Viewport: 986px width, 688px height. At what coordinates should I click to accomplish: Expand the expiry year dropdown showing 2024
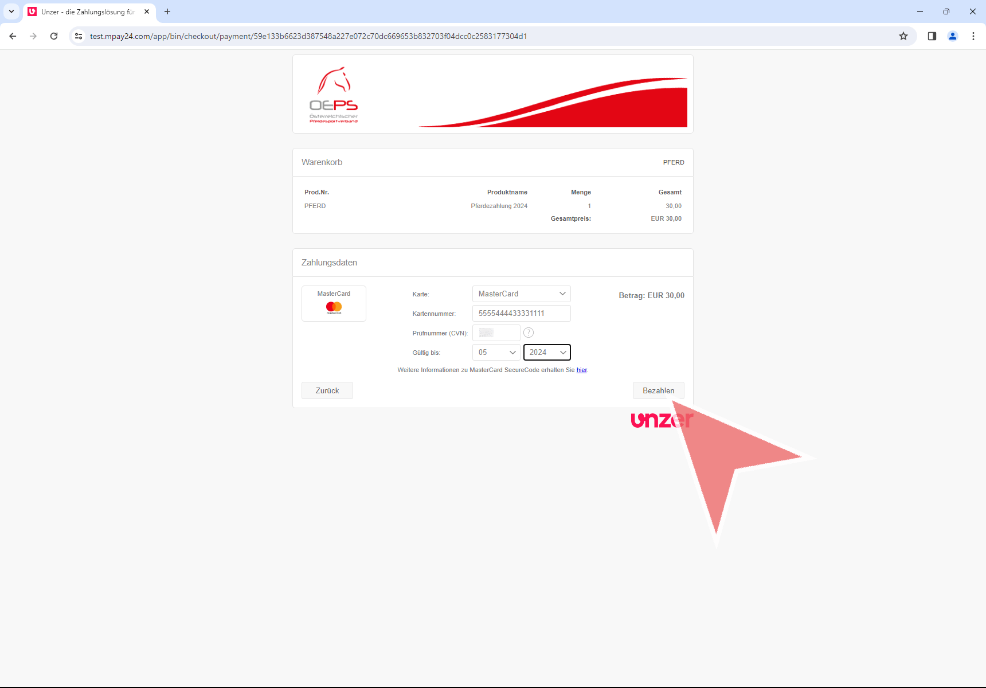click(x=547, y=352)
